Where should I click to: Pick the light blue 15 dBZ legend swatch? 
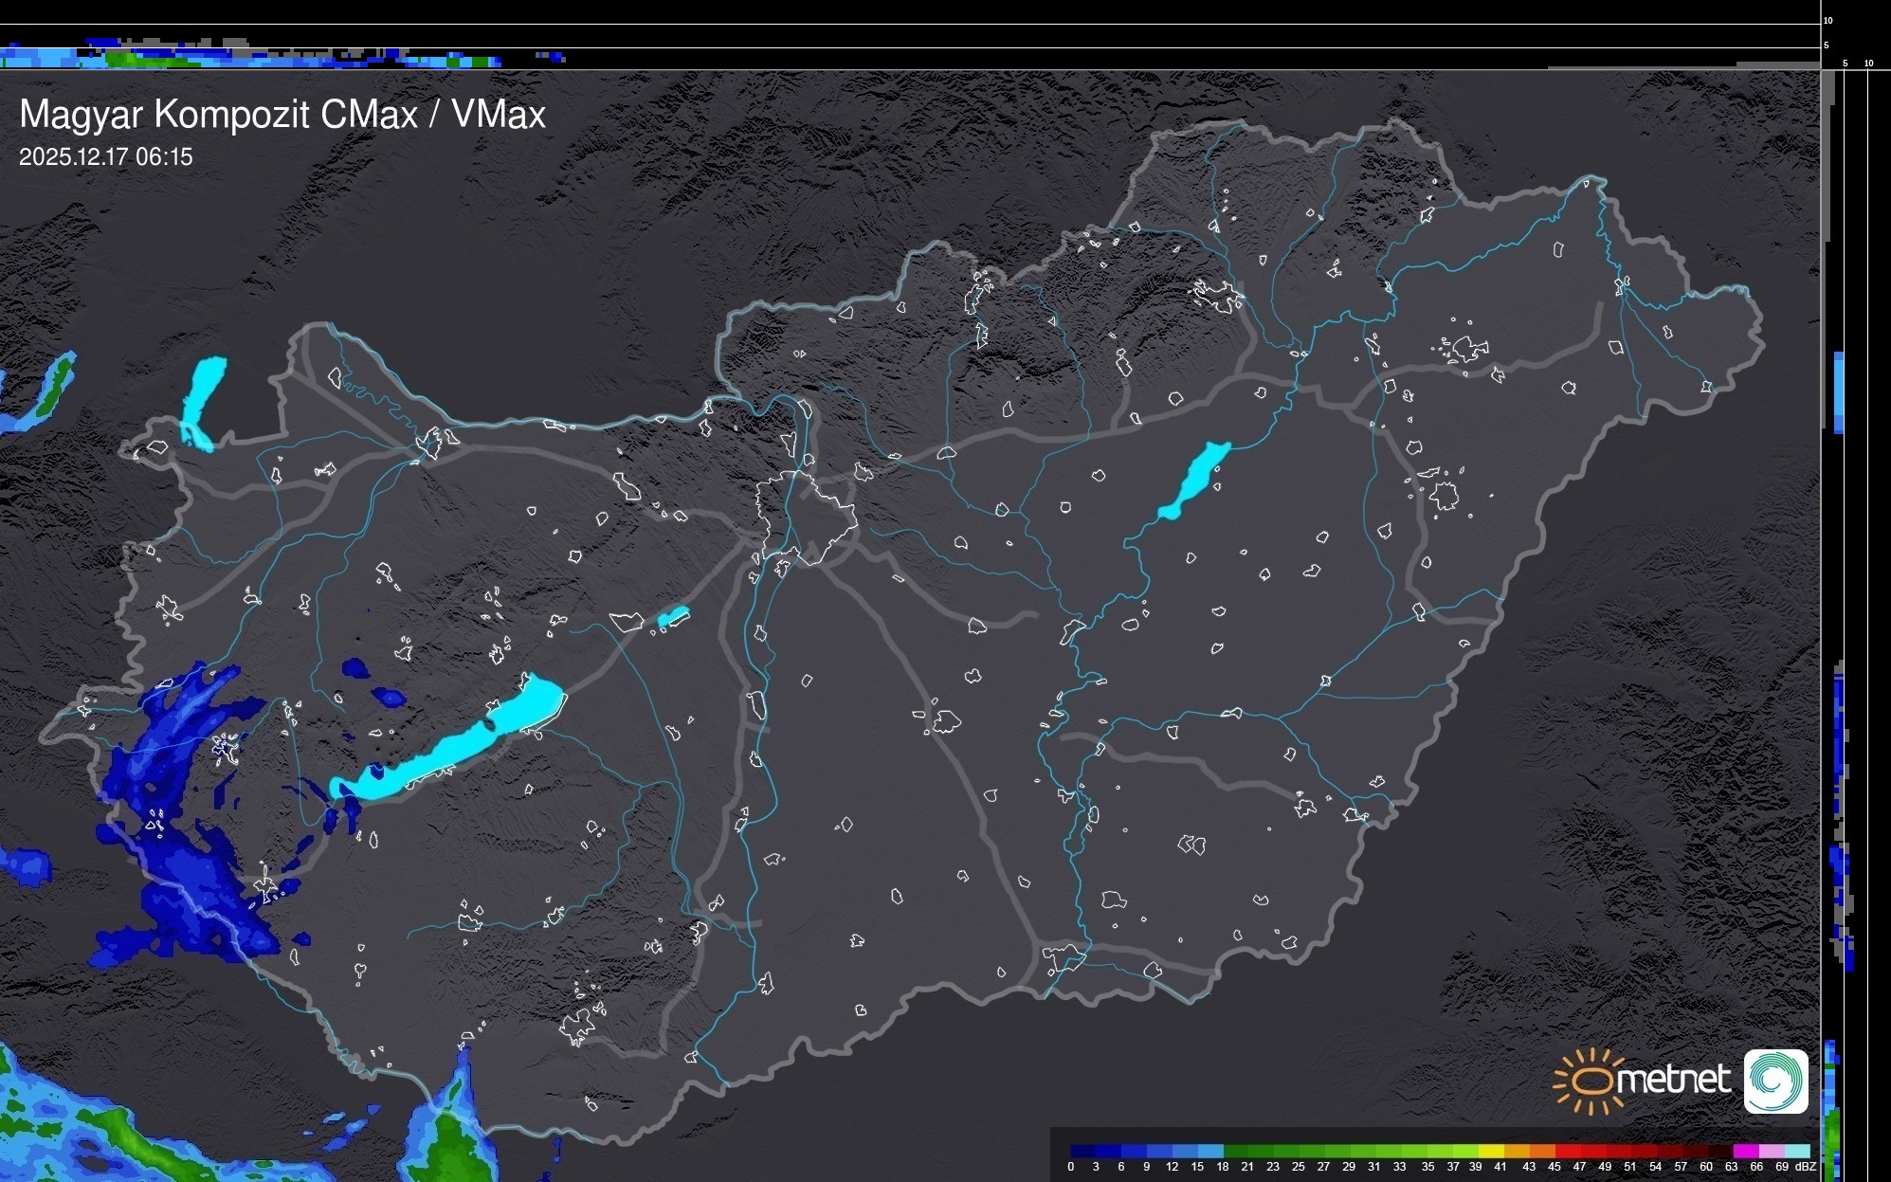point(1209,1151)
